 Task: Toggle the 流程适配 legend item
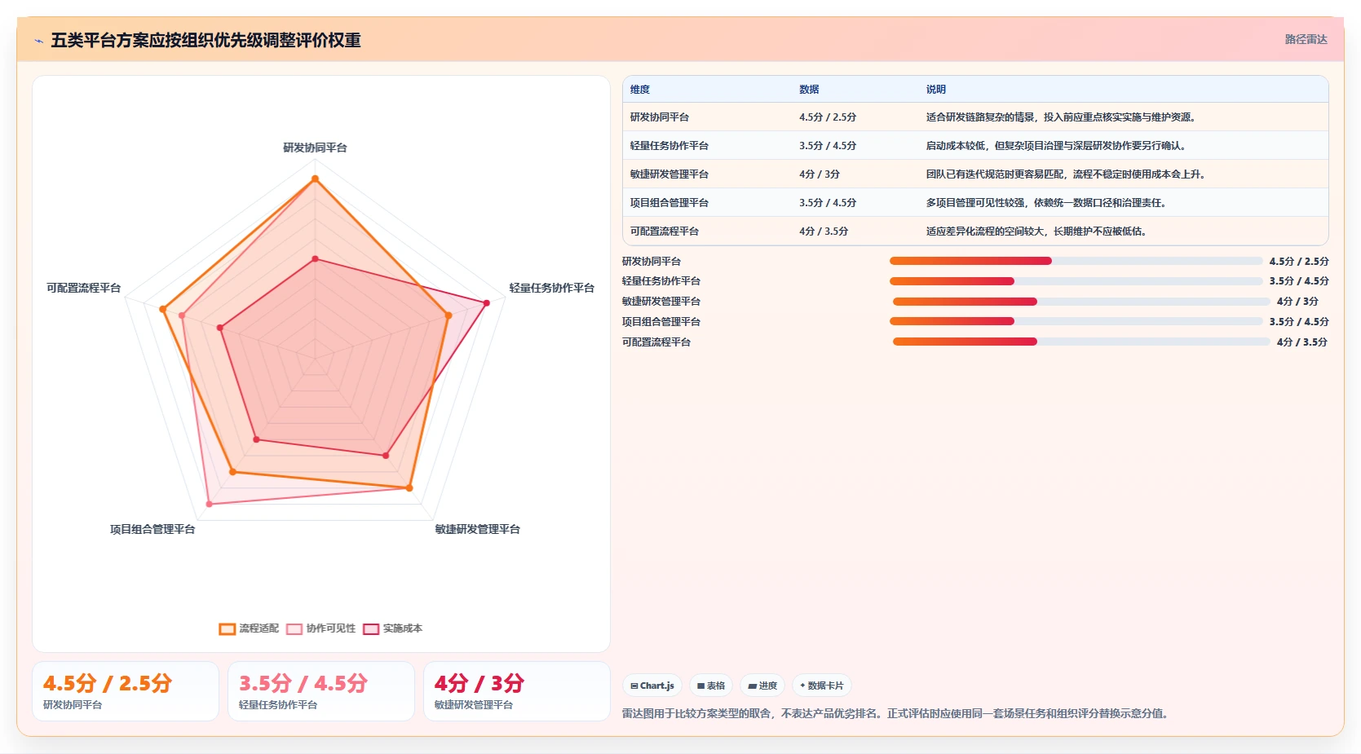coord(249,628)
